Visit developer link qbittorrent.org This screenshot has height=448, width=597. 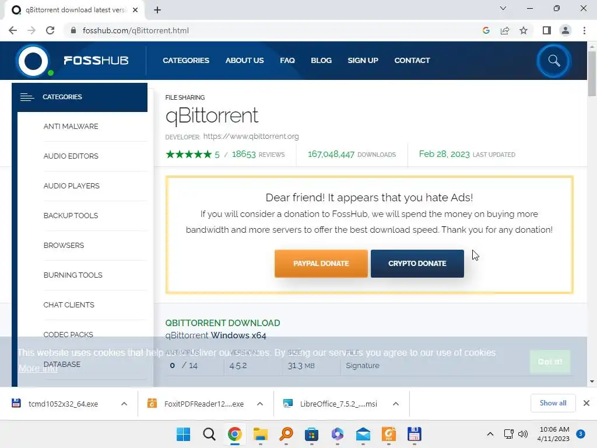point(251,136)
